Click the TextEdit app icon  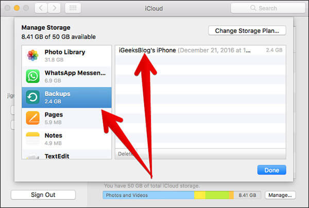33,156
